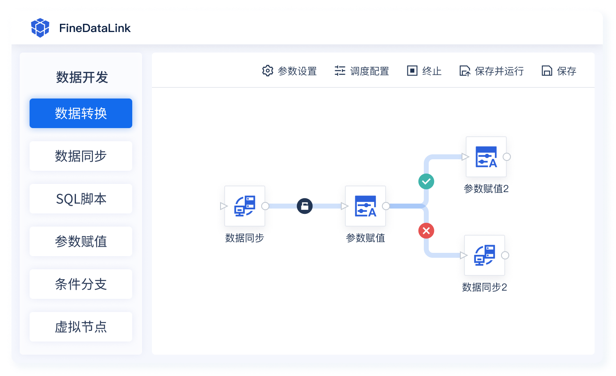Image resolution: width=616 pixels, height=376 pixels.
Task: Pick the SQL脚本 sidebar item
Action: click(x=81, y=199)
